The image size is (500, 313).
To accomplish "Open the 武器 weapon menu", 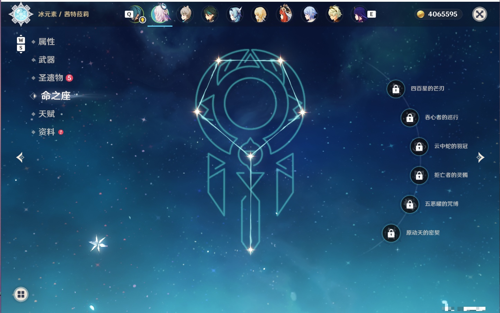I will [46, 60].
